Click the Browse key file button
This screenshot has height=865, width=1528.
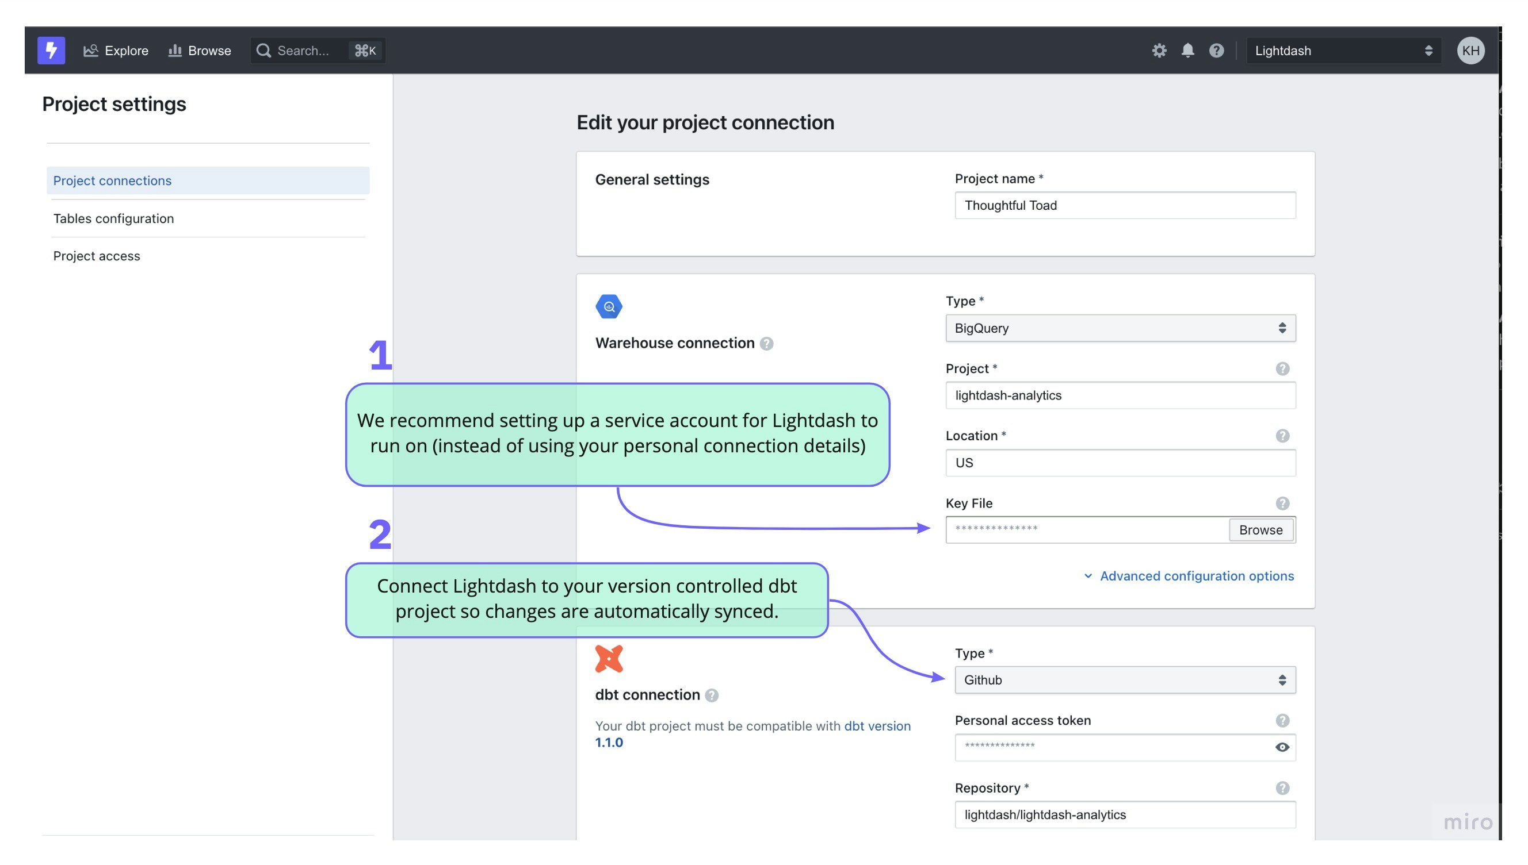(1260, 529)
